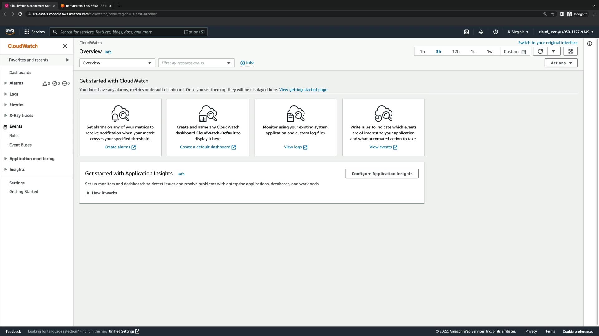Click the refresh dashboard icon
Viewport: 599px width, 336px height.
tap(540, 51)
